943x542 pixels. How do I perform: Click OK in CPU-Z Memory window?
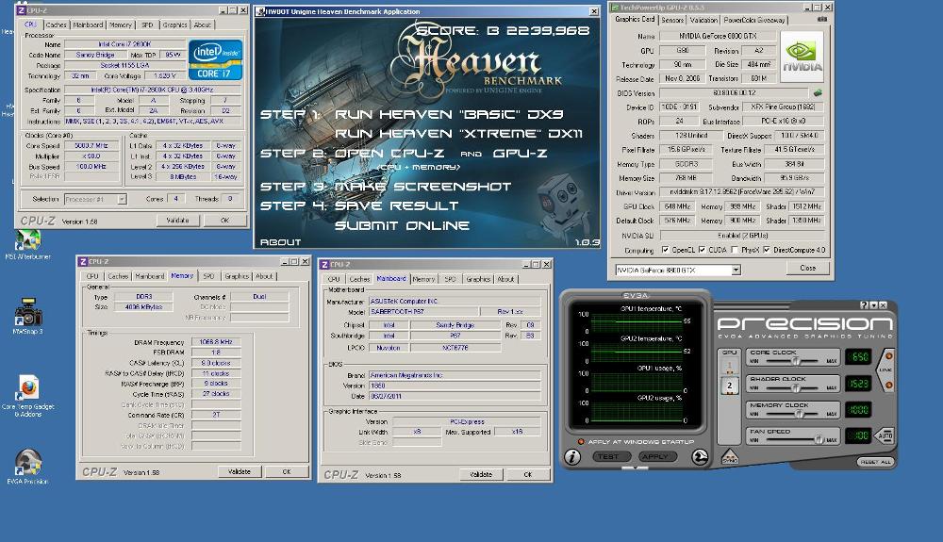coord(287,471)
